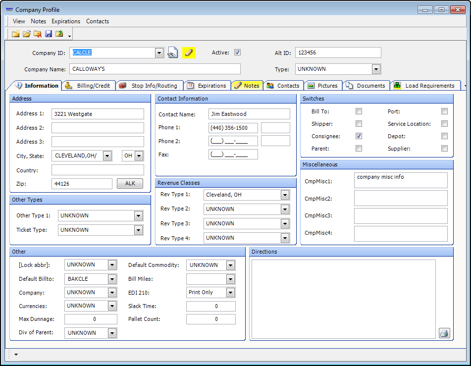Image resolution: width=471 pixels, height=366 pixels.
Task: Click the folder with green arrow icon
Action: click(x=59, y=34)
